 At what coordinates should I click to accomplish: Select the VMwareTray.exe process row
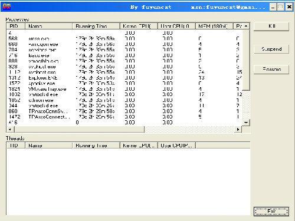pyautogui.click(x=124, y=89)
